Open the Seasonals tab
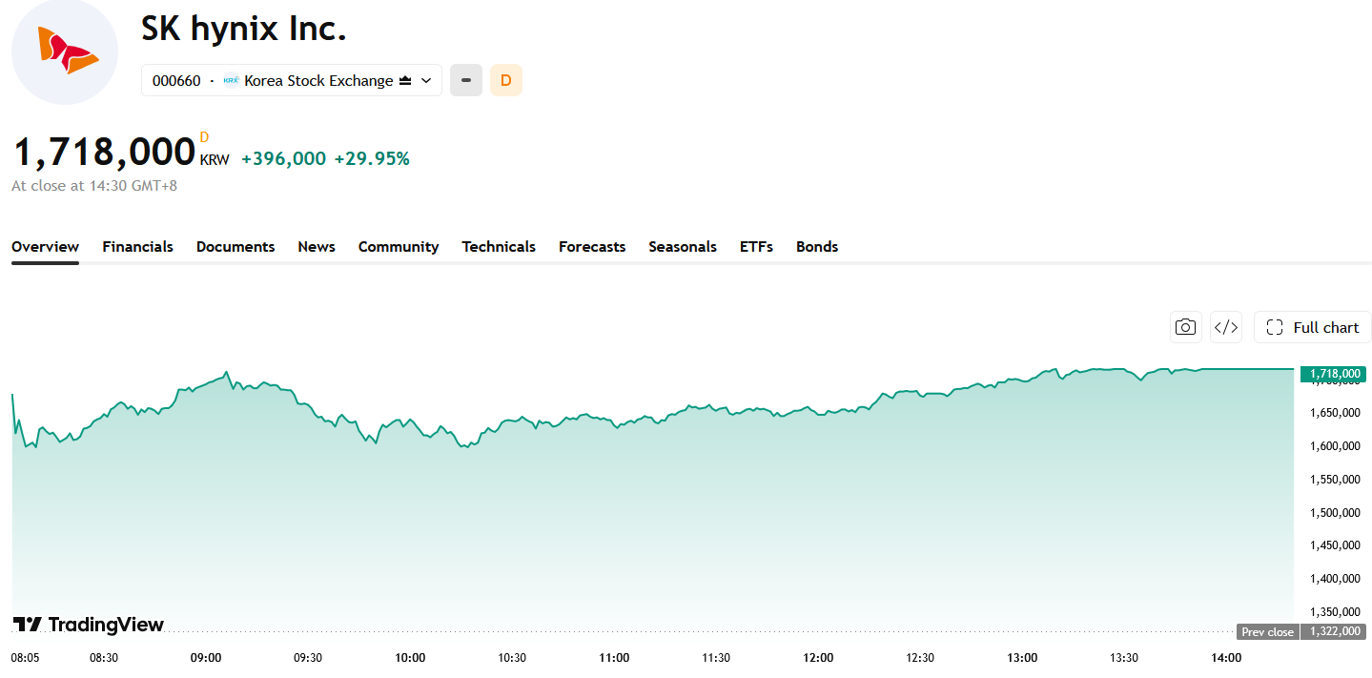The image size is (1372, 678). pos(683,247)
